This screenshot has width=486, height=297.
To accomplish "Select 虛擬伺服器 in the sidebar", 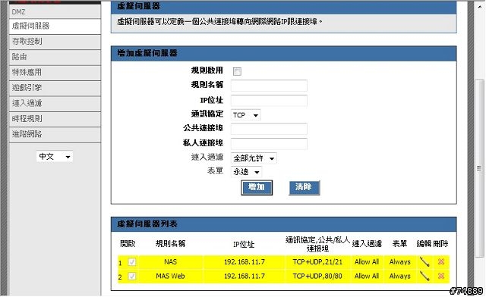I will tap(55, 27).
